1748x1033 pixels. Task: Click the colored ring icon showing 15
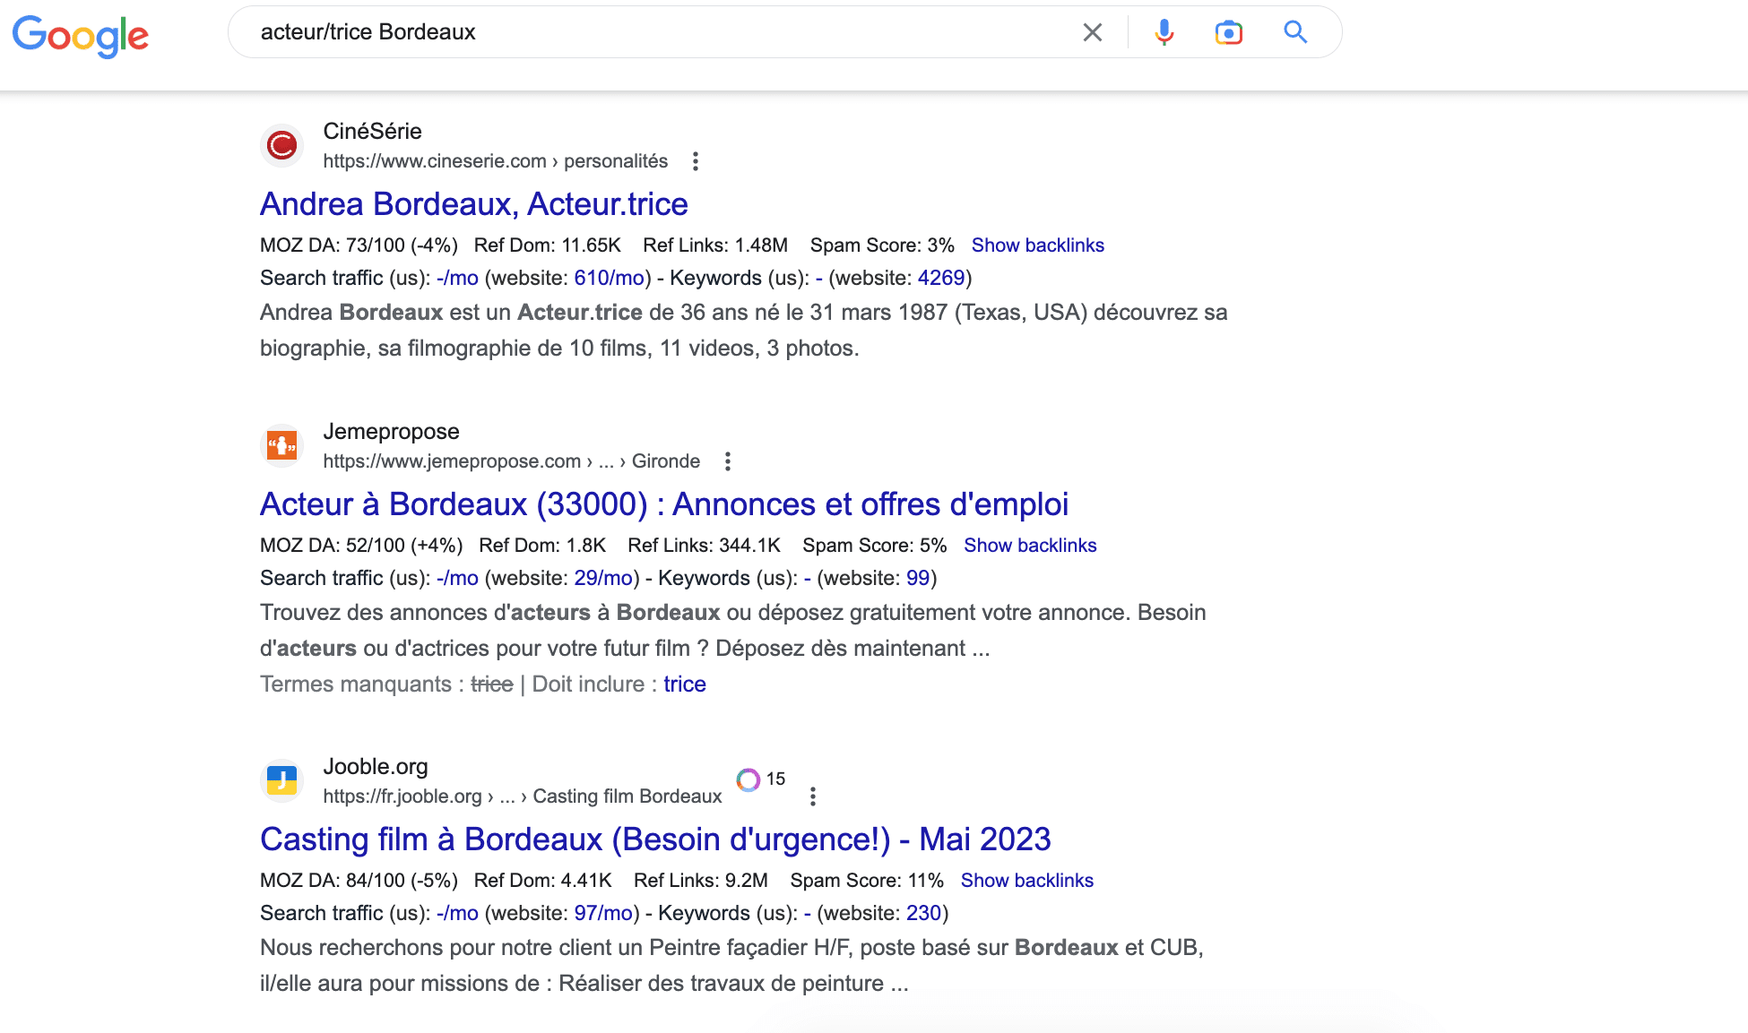pyautogui.click(x=749, y=779)
